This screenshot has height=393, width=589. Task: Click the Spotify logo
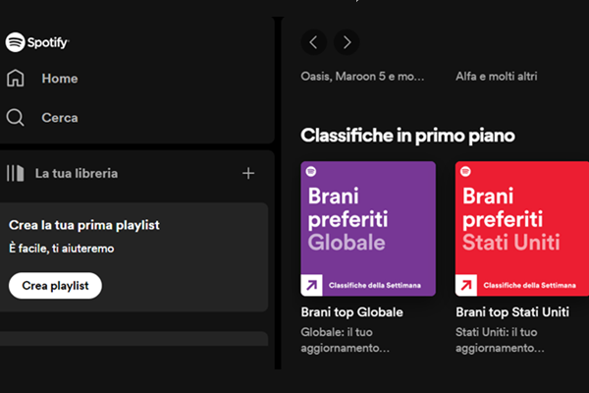point(37,42)
